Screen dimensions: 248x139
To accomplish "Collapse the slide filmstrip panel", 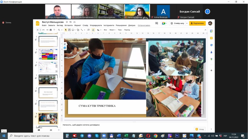I will [59, 130].
